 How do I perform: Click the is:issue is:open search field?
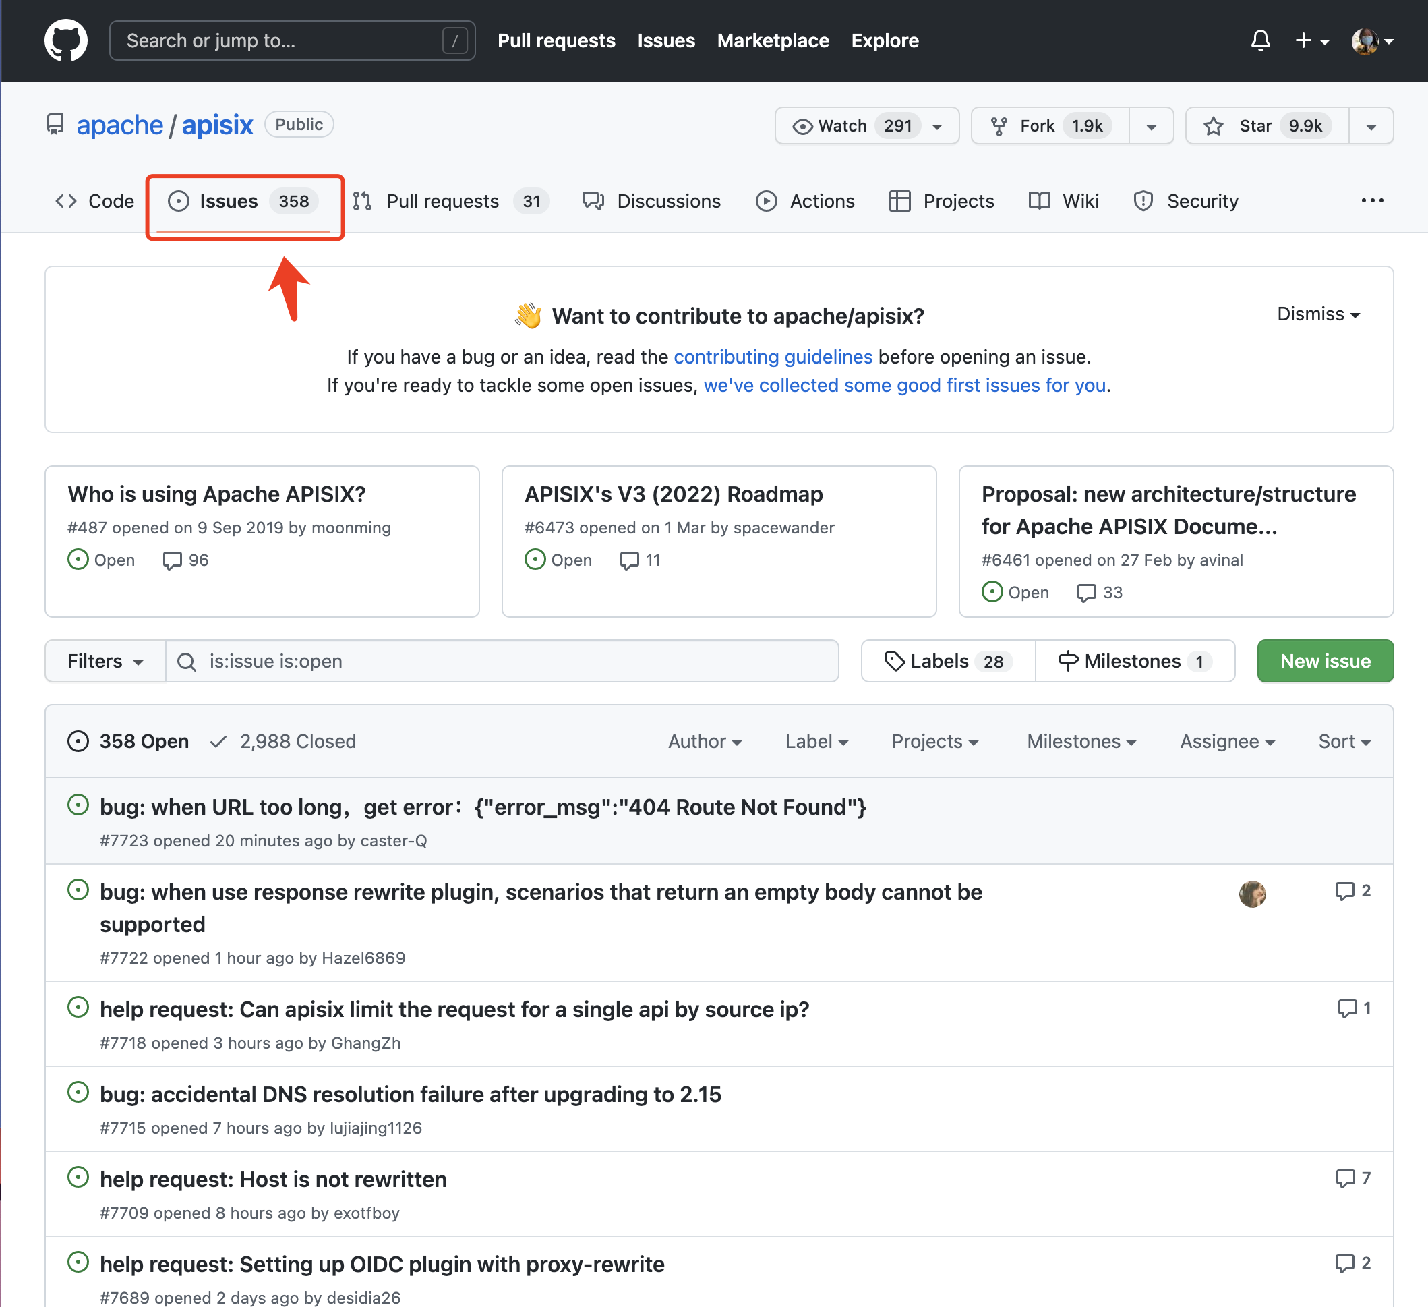click(502, 661)
